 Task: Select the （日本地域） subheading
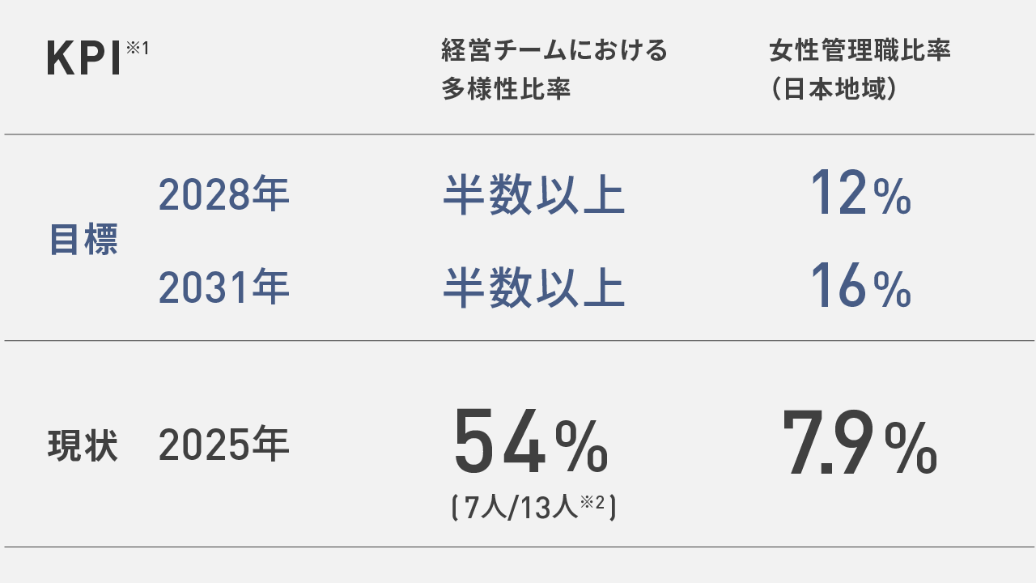834,89
